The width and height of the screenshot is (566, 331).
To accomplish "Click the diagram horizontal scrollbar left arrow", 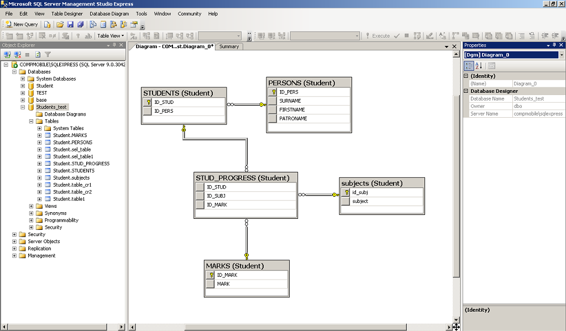I will 133,327.
